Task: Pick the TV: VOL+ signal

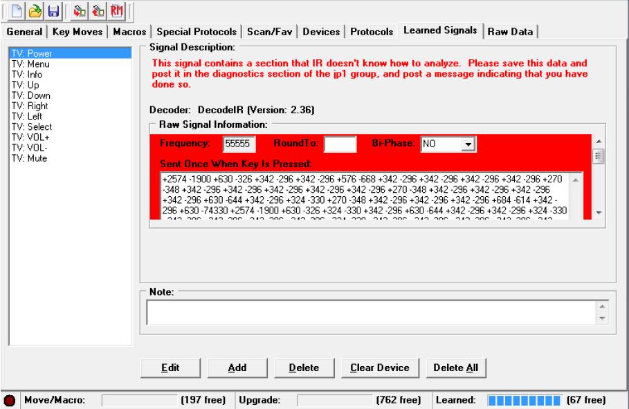Action: pyautogui.click(x=70, y=137)
